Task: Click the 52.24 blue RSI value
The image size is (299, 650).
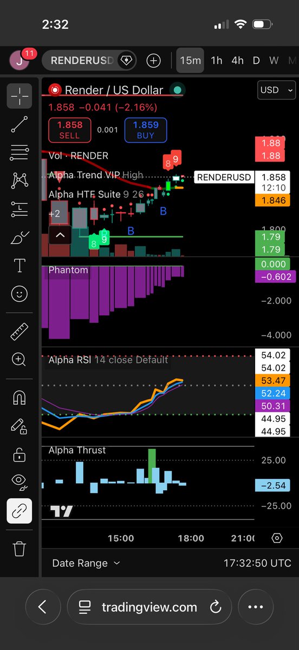Action: click(x=274, y=394)
